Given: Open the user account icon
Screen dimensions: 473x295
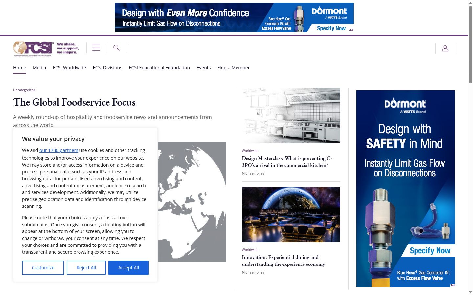Looking at the screenshot, I should [x=445, y=49].
